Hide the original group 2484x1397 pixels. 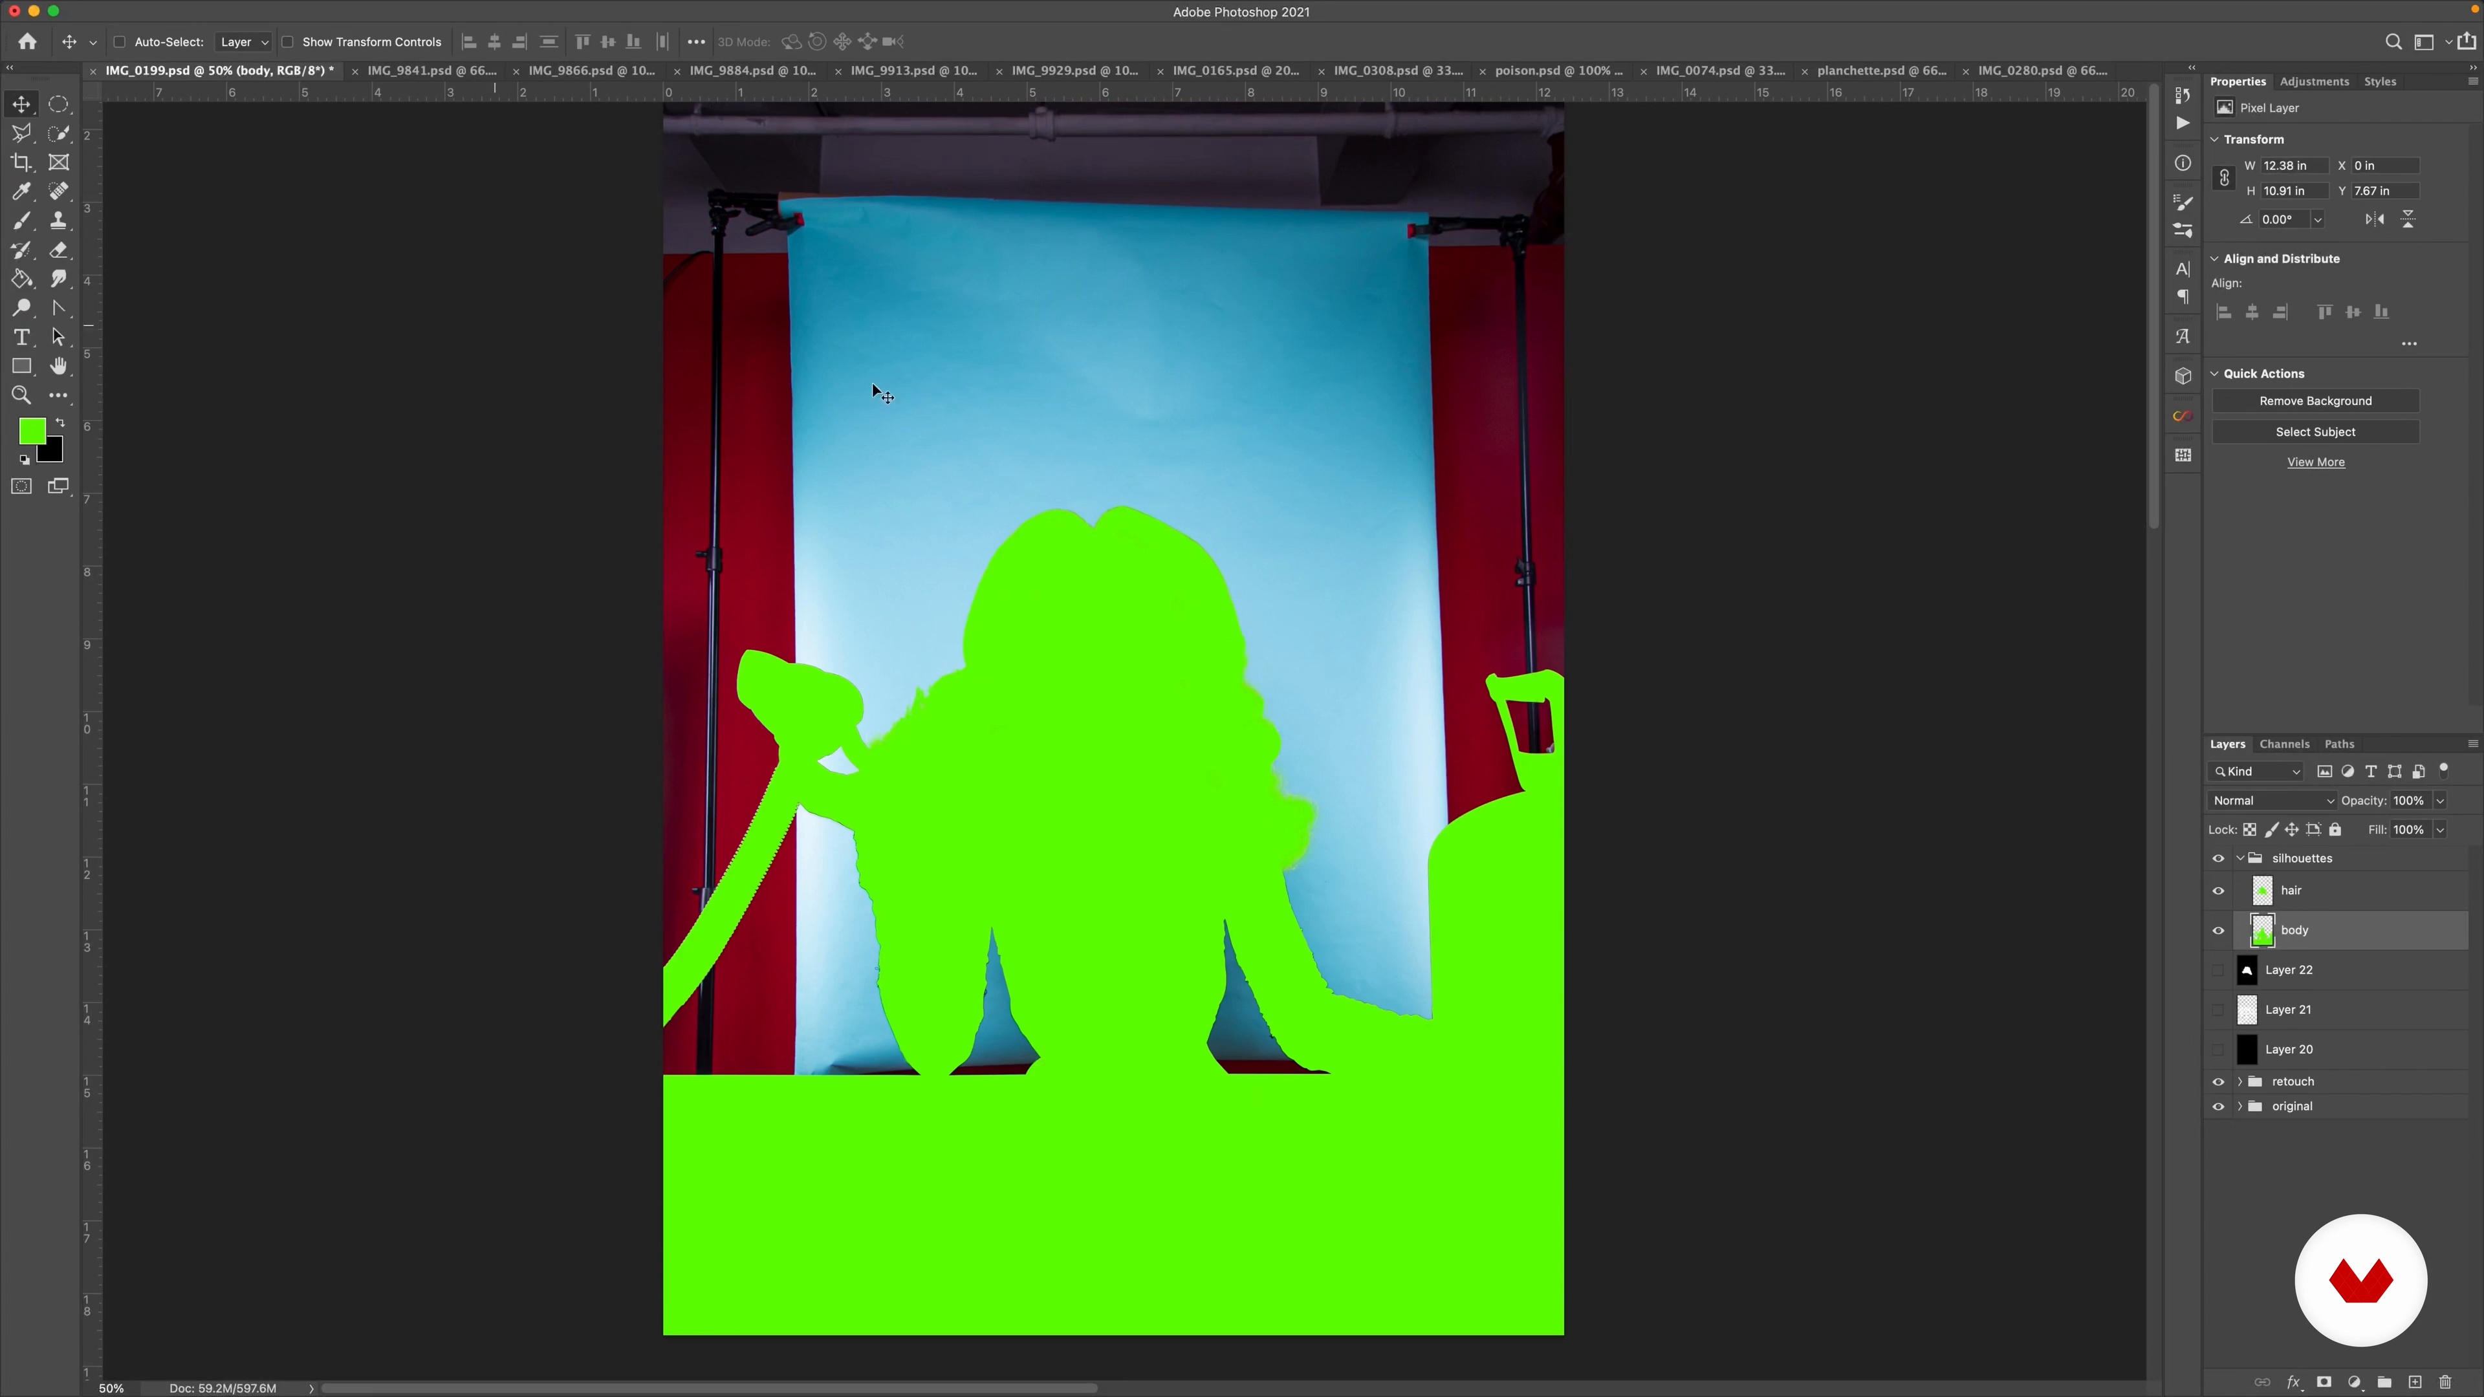pos(2219,1107)
